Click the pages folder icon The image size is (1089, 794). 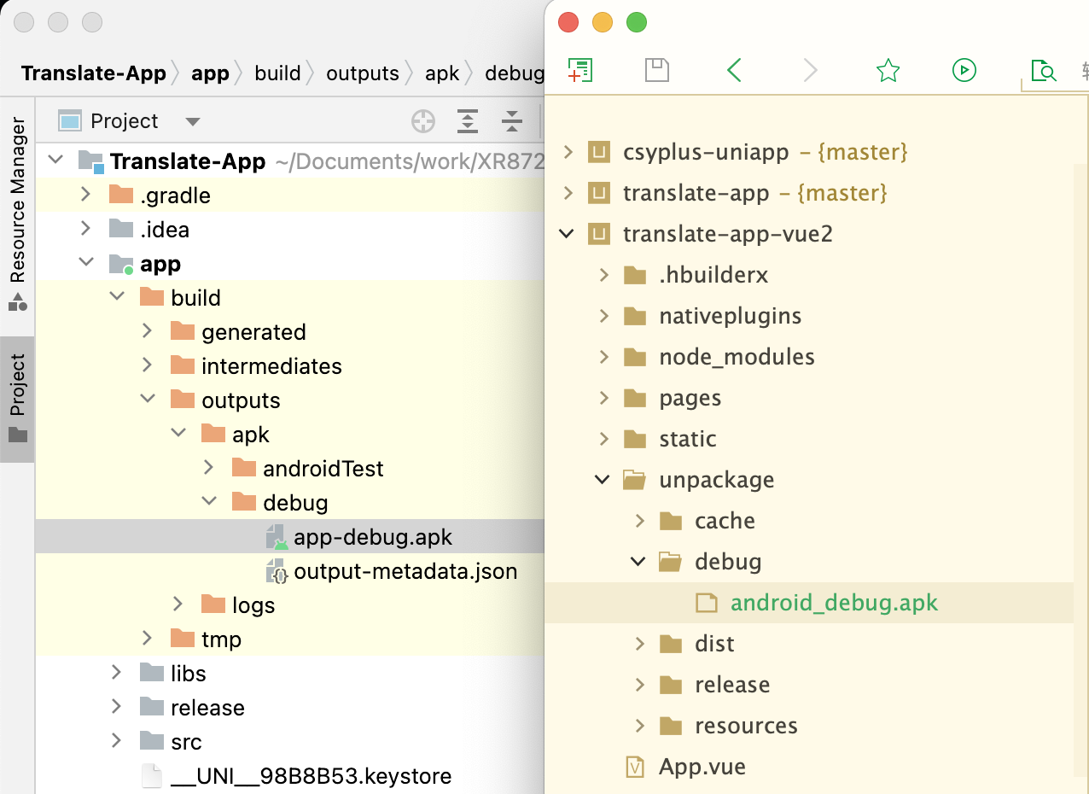[635, 398]
